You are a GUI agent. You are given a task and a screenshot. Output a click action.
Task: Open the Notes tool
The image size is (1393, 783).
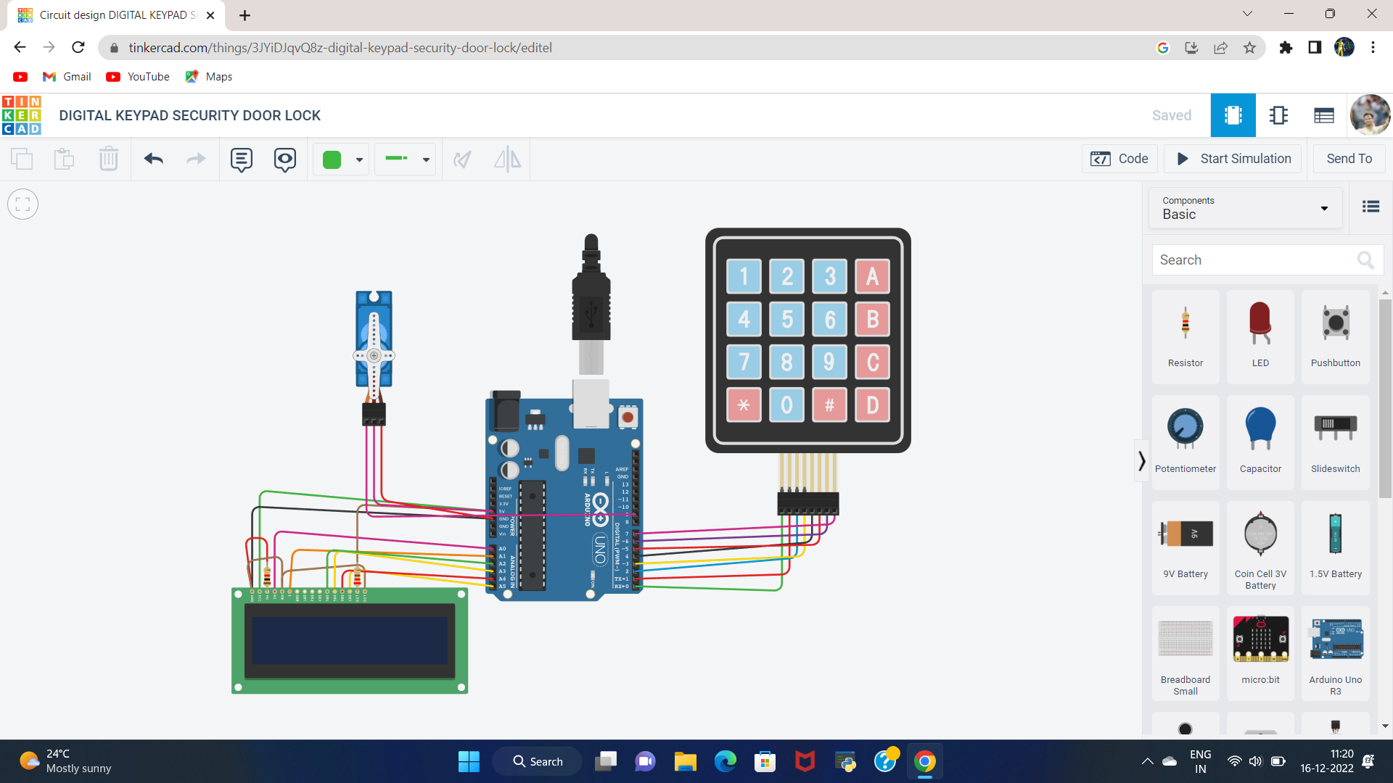(x=242, y=159)
